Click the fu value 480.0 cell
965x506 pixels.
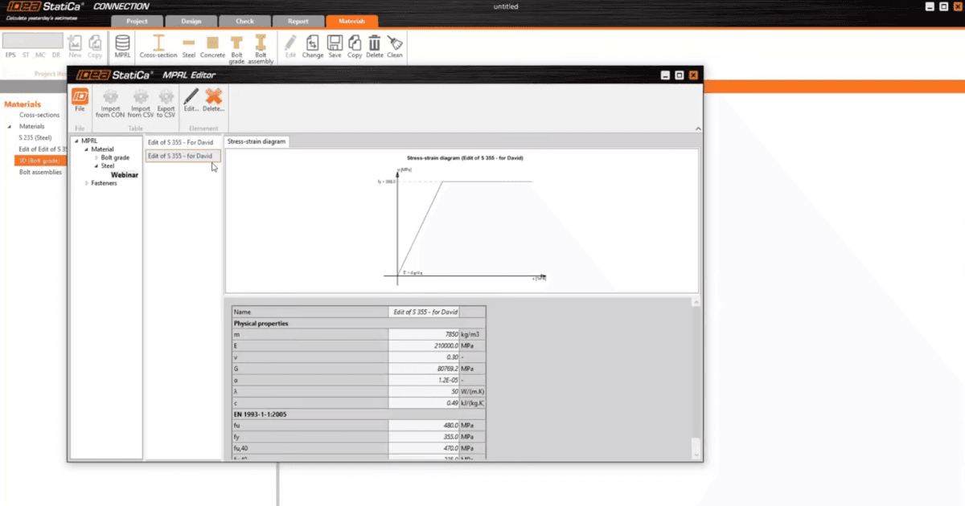click(x=424, y=425)
